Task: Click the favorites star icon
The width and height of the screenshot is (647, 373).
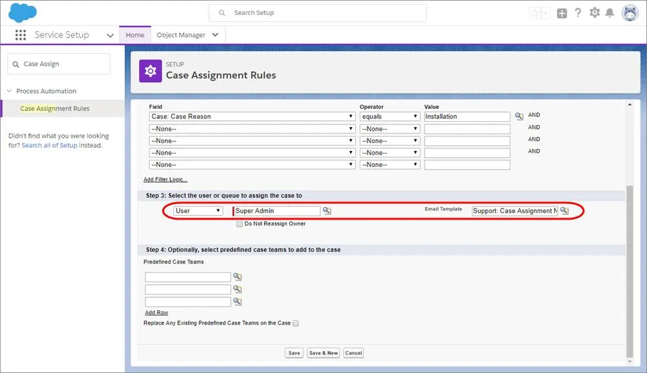Action: [x=535, y=13]
